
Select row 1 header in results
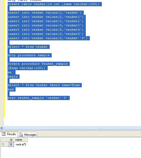(x=5, y=144)
